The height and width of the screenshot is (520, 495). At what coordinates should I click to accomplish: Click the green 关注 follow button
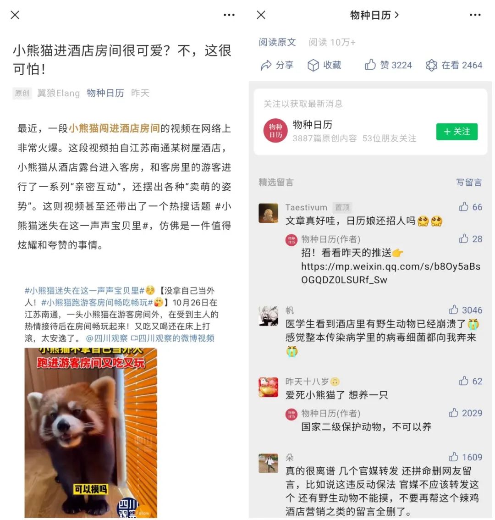[456, 132]
